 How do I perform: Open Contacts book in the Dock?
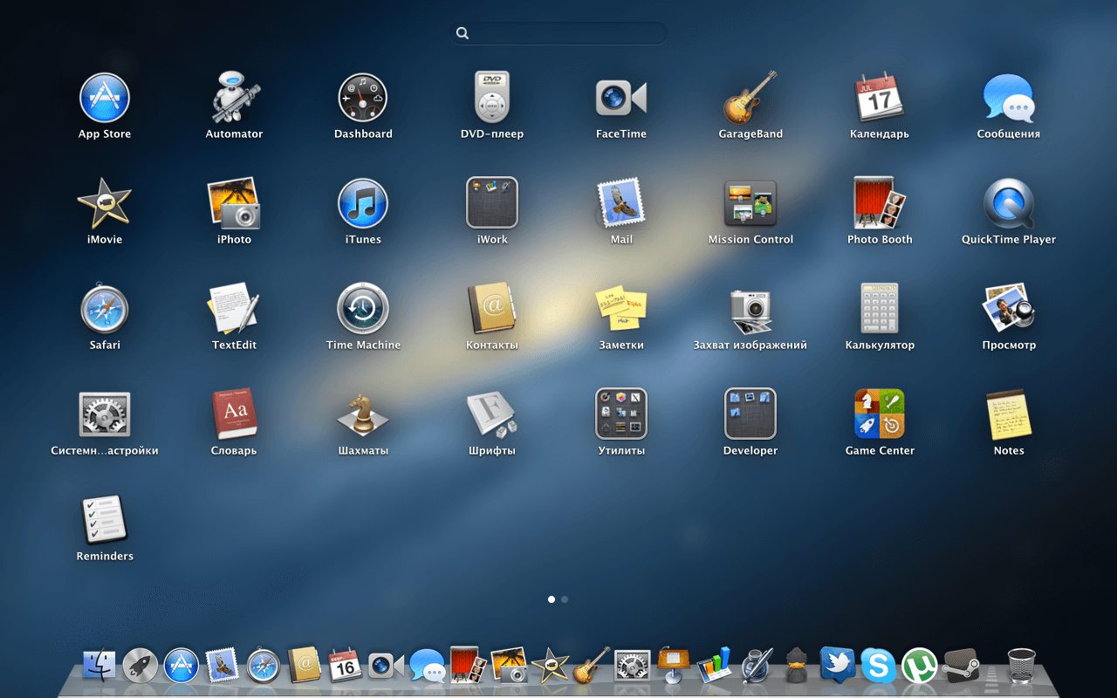pyautogui.click(x=305, y=666)
